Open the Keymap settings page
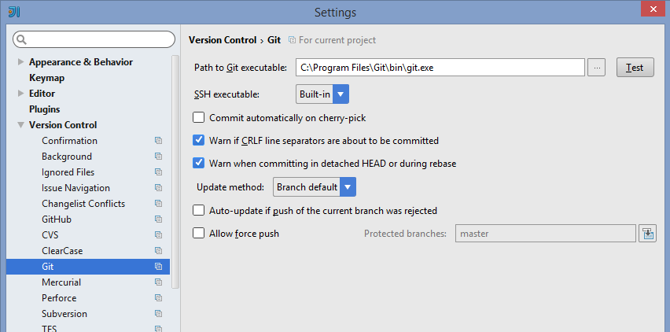The width and height of the screenshot is (670, 332). point(46,78)
